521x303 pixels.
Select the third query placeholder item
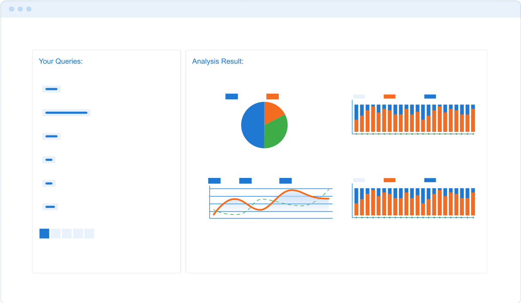51,136
